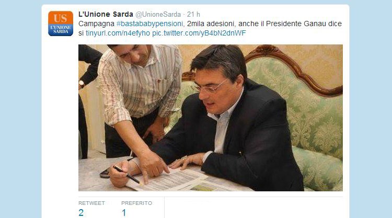Click the empty area right of PREFERITO

pos(253,208)
